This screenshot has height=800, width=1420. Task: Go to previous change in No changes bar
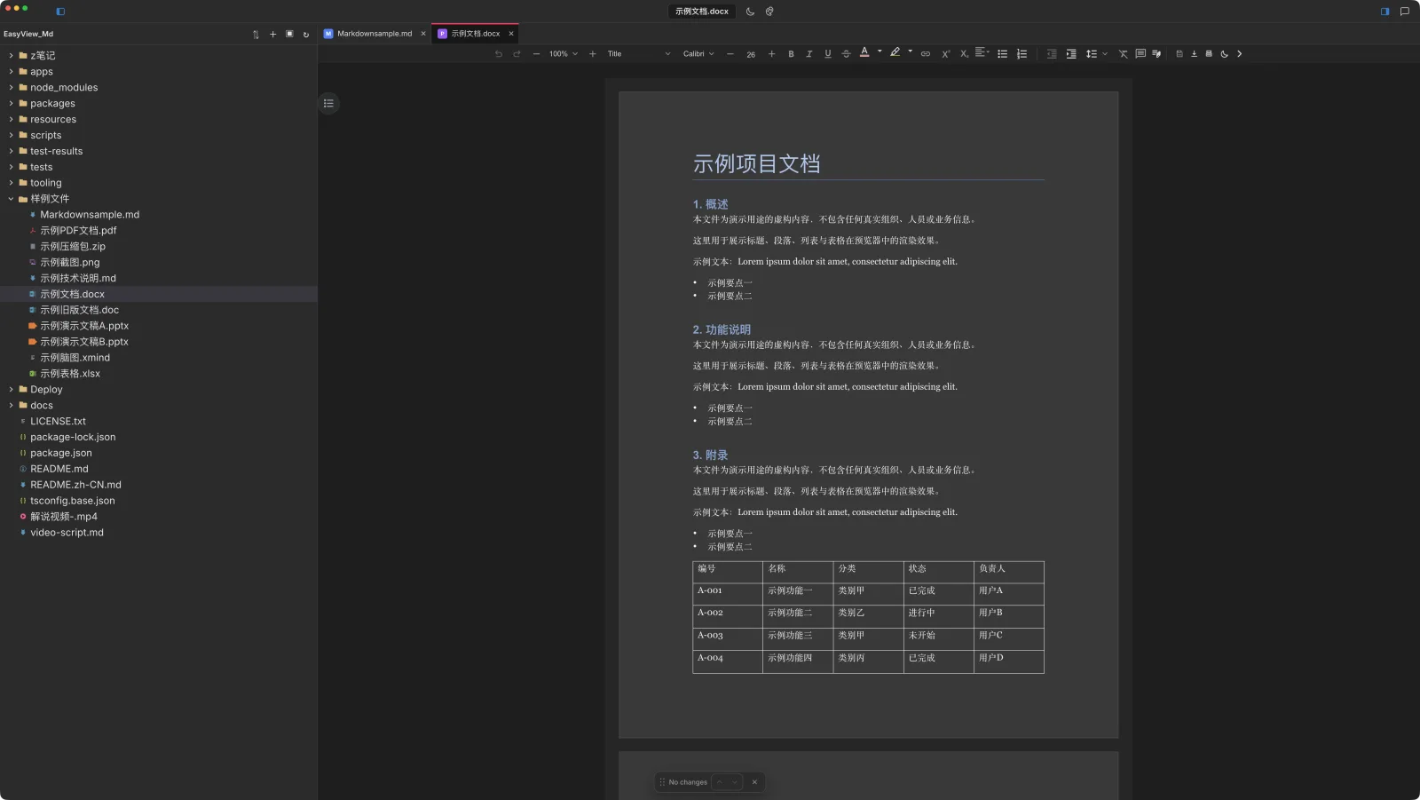pos(720,782)
